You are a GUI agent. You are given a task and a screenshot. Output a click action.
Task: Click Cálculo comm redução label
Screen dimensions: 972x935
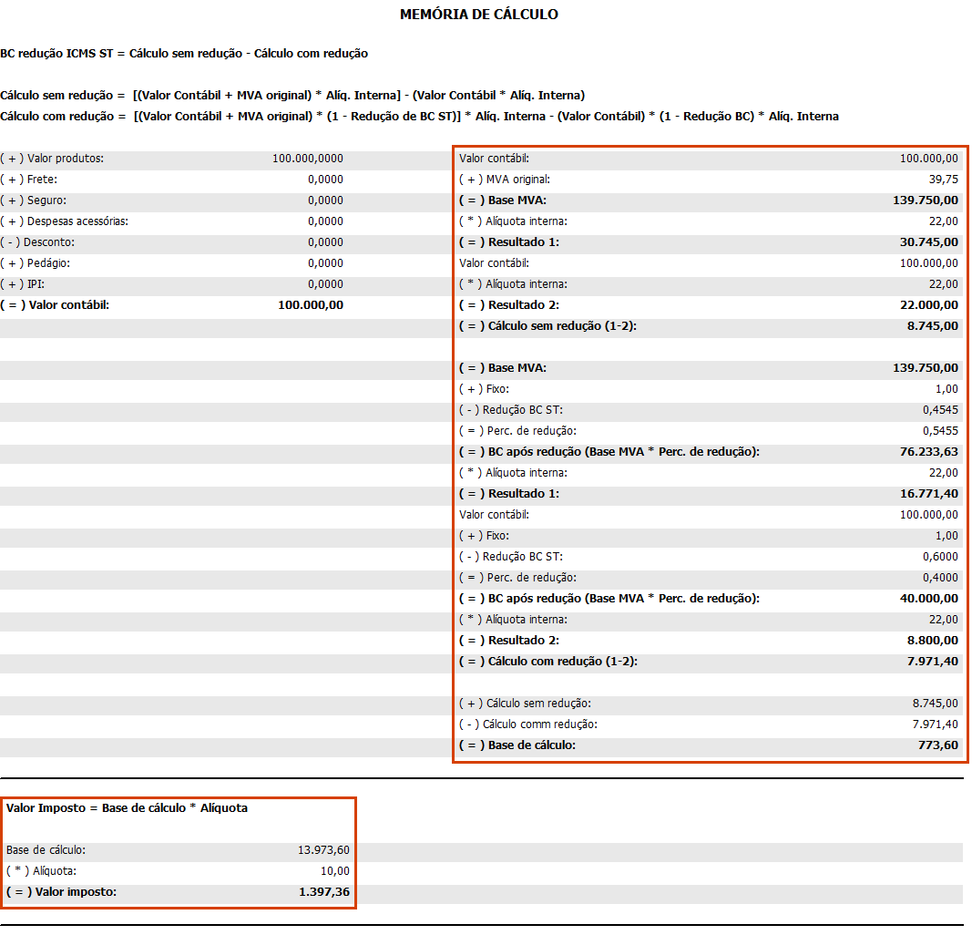[x=528, y=724]
